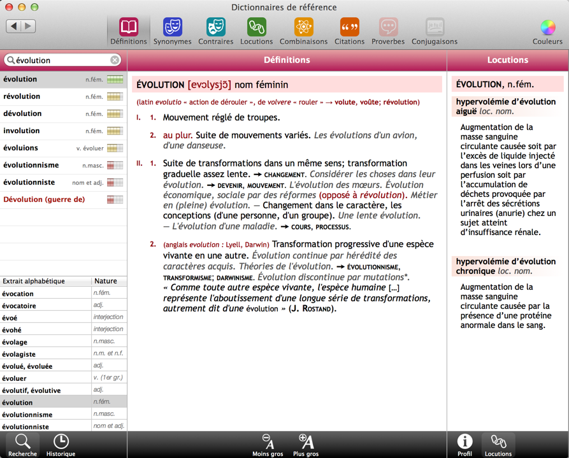Follow the volute cross-reference in etymology
The height and width of the screenshot is (458, 569).
pyautogui.click(x=345, y=103)
